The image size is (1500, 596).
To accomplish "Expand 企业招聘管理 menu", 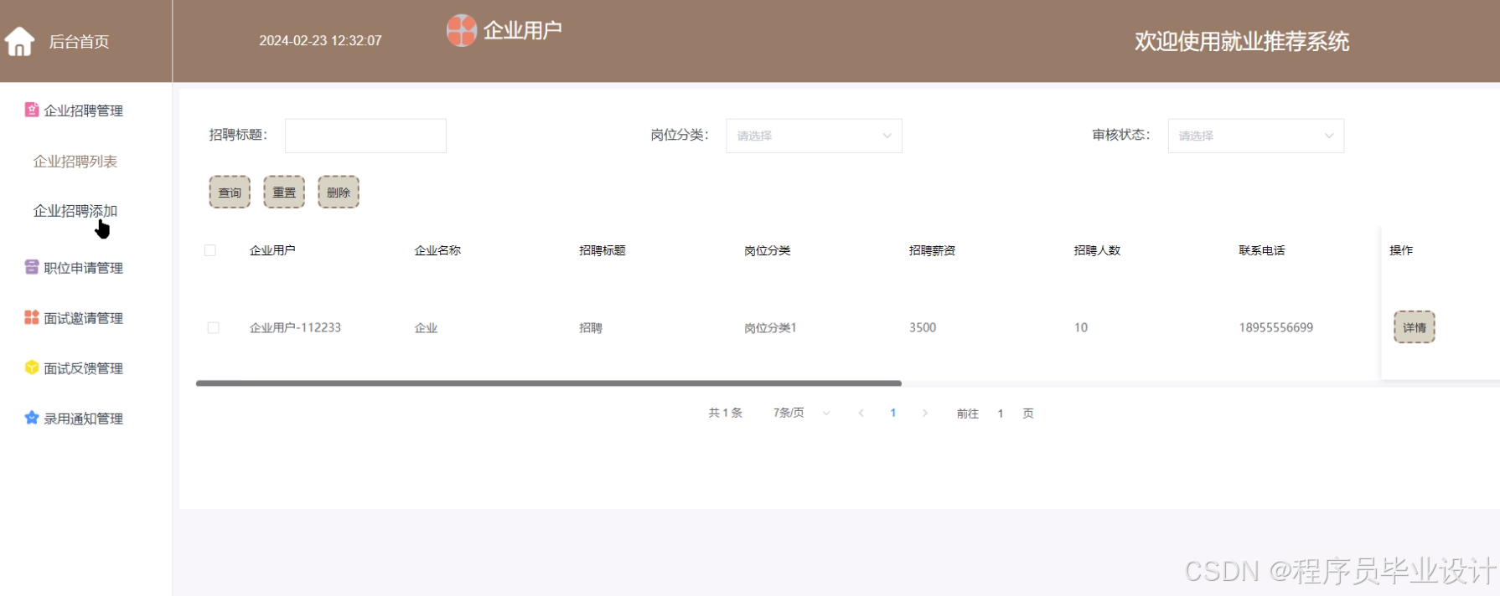I will [x=84, y=110].
